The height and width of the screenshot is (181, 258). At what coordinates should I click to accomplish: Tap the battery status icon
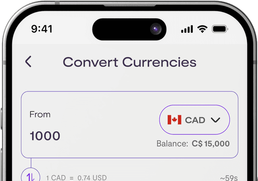pos(220,29)
